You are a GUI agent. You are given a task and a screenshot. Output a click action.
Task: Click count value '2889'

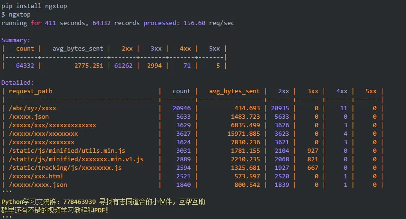184,159
